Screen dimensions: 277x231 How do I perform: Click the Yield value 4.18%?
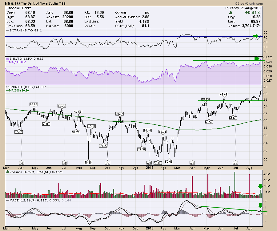tap(144, 21)
